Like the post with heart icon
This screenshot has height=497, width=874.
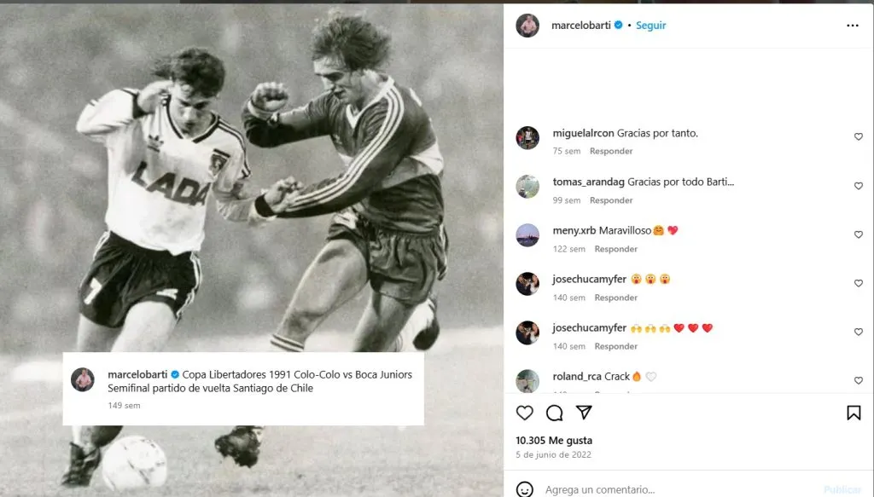(525, 413)
